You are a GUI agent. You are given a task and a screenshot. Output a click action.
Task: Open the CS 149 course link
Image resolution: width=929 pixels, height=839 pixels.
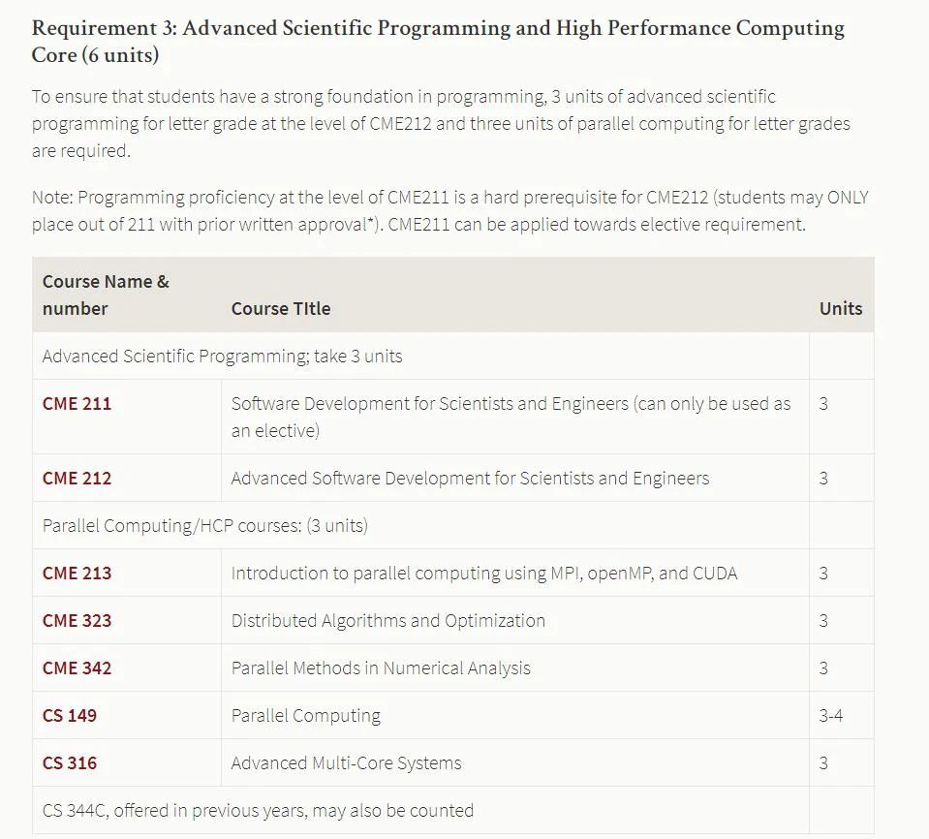tap(70, 715)
